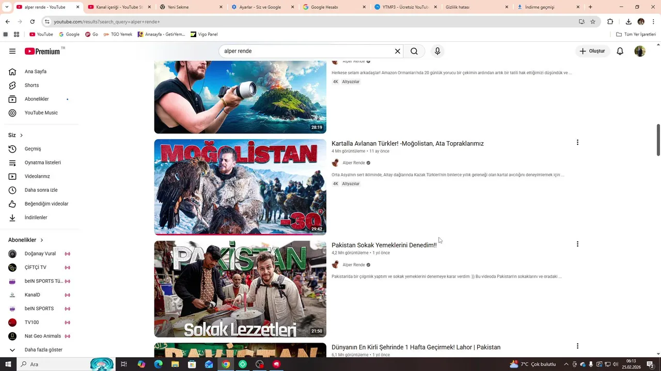Open the YouTube hamburger guide menu
Image resolution: width=661 pixels, height=371 pixels.
click(x=12, y=51)
